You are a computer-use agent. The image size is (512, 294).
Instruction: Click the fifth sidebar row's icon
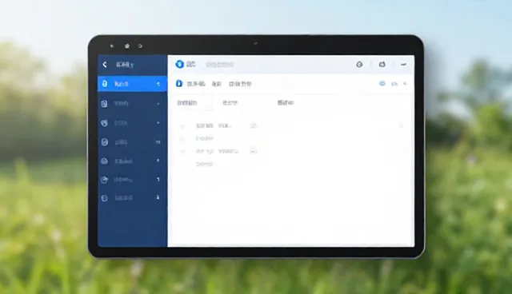pos(105,161)
